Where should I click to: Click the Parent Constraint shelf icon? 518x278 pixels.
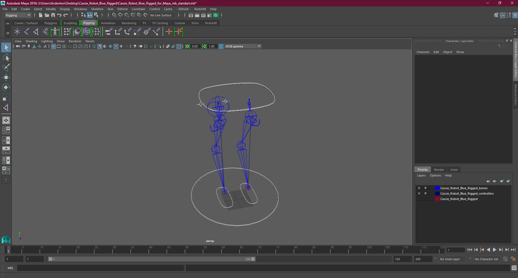(x=108, y=32)
